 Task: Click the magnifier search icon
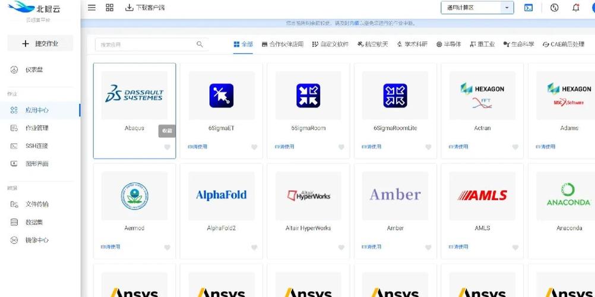[x=200, y=45]
